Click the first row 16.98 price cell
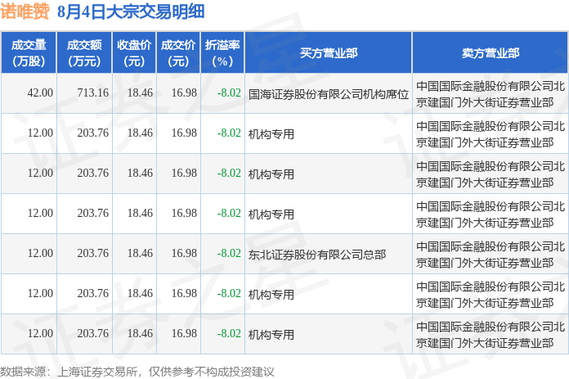This screenshot has width=569, height=379. pyautogui.click(x=184, y=93)
